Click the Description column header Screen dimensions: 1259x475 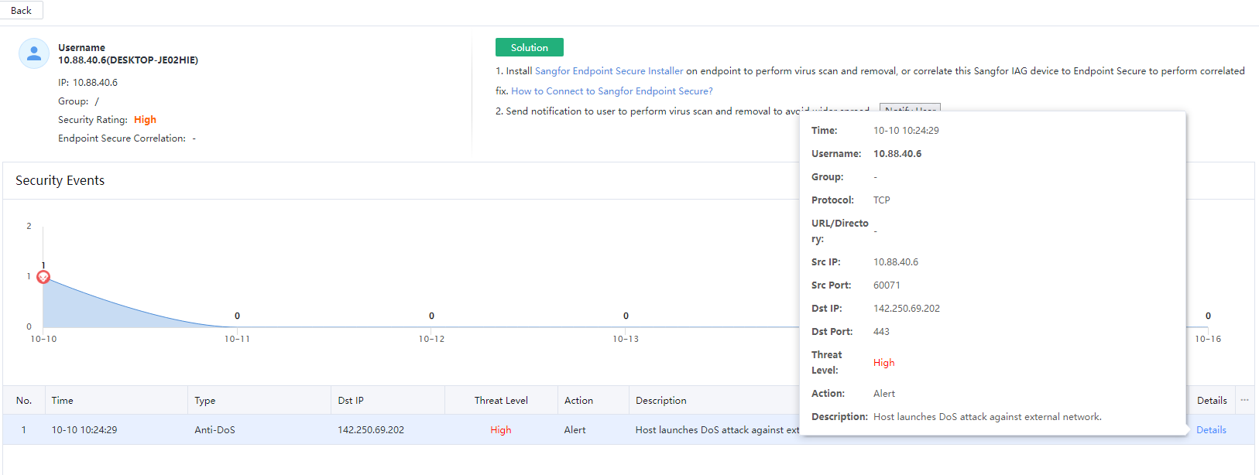pyautogui.click(x=660, y=401)
